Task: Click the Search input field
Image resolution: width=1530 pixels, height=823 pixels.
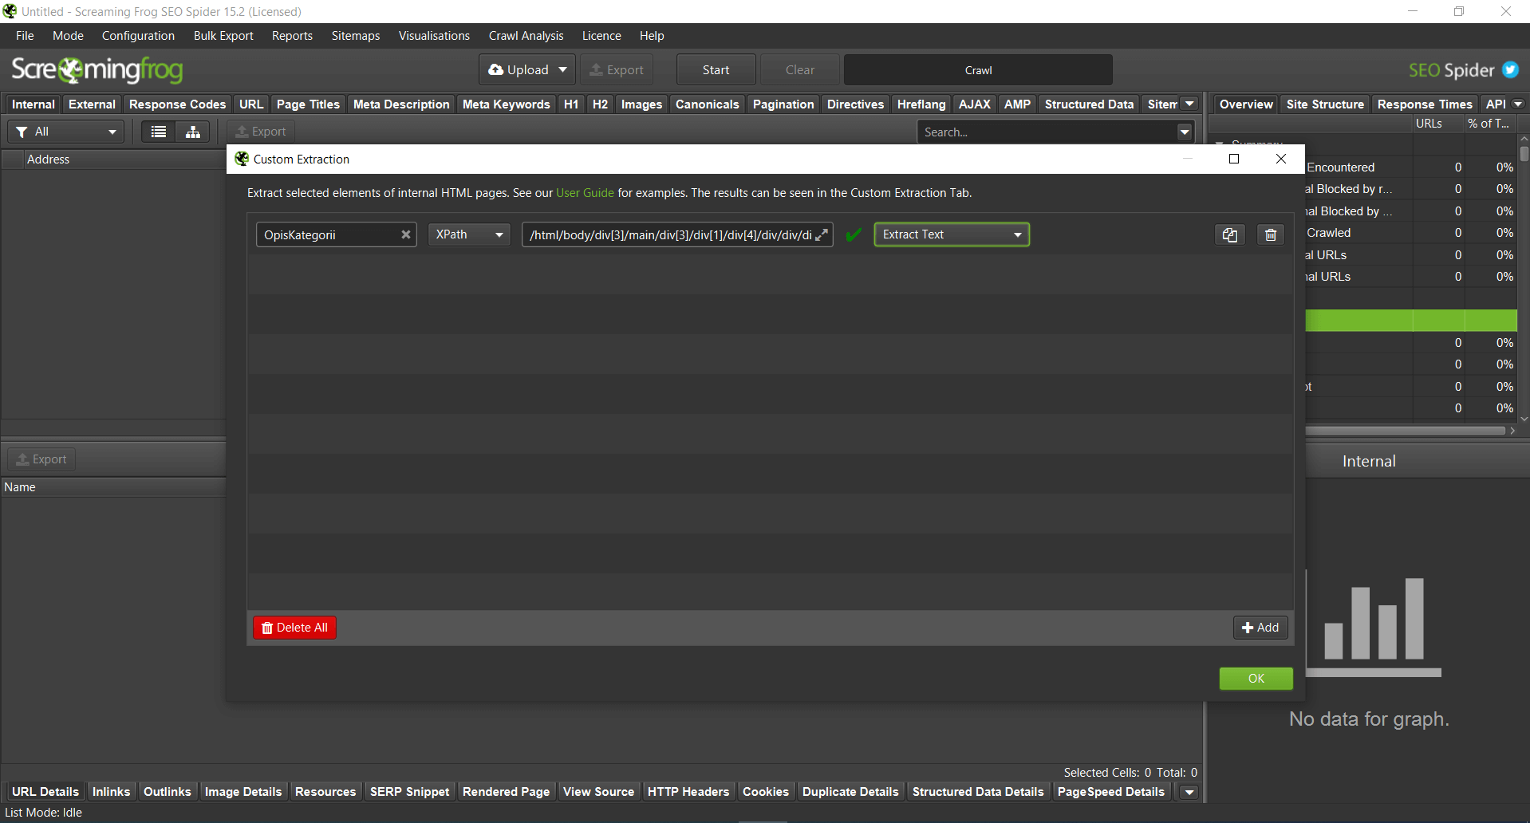Action: click(x=1047, y=132)
